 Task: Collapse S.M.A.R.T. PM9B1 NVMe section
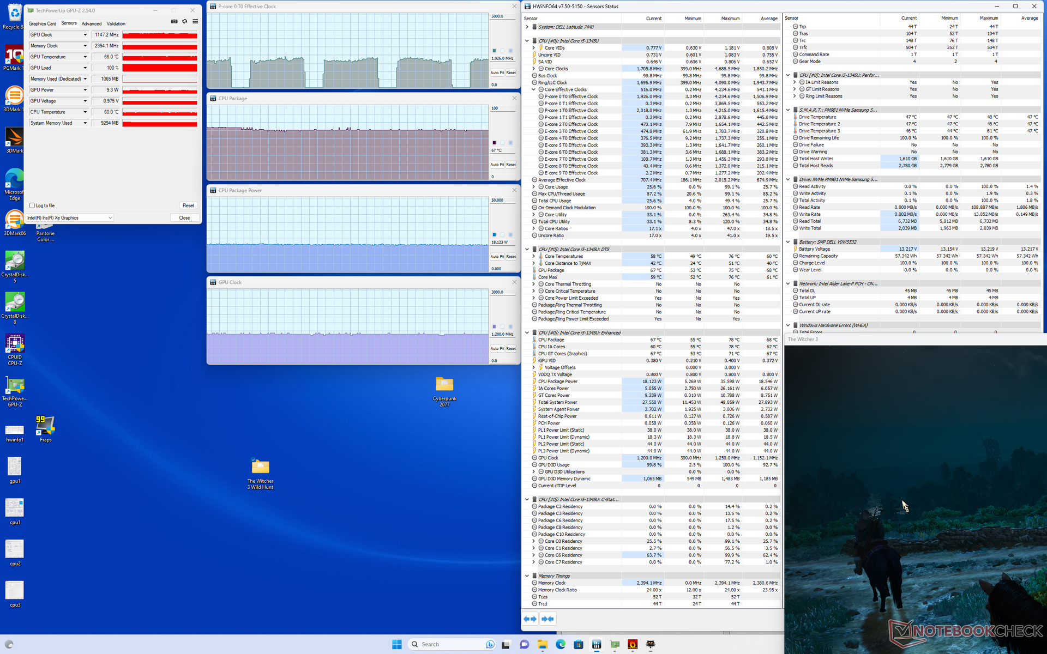(x=788, y=110)
